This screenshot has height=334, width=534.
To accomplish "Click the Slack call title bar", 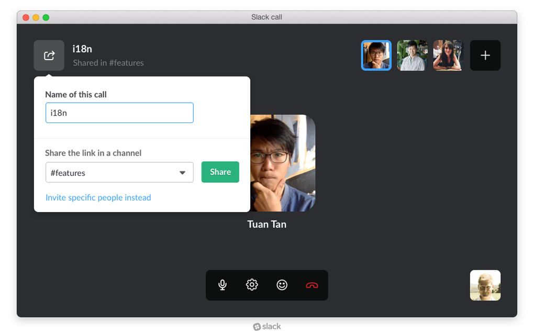I will click(x=267, y=17).
